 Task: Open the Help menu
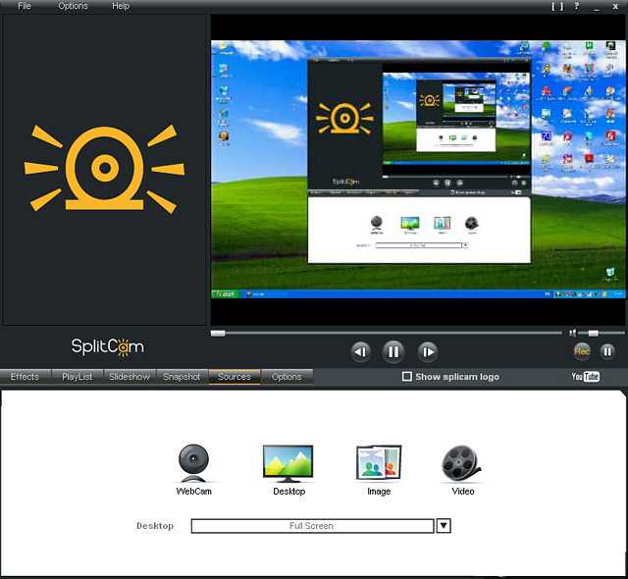(121, 6)
